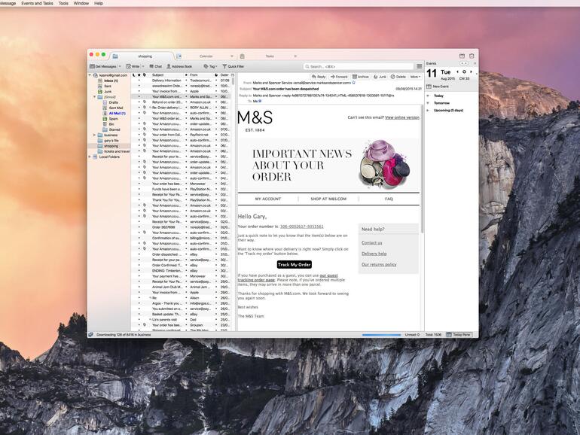Expand Local Folders
Viewport: 580px width, 435px height.
click(x=90, y=157)
